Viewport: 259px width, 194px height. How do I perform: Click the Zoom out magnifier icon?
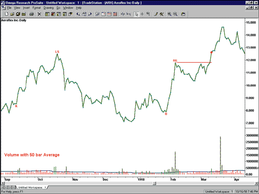click(x=175, y=14)
